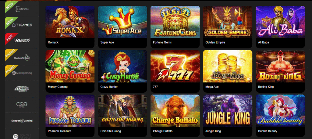Choose the Joker provider logo
Image resolution: width=312 pixels, height=139 pixels.
(22, 41)
